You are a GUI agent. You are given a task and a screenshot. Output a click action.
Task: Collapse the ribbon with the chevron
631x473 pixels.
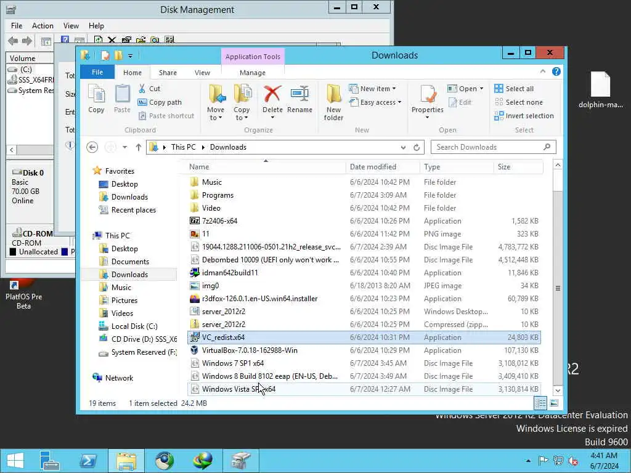click(x=543, y=71)
